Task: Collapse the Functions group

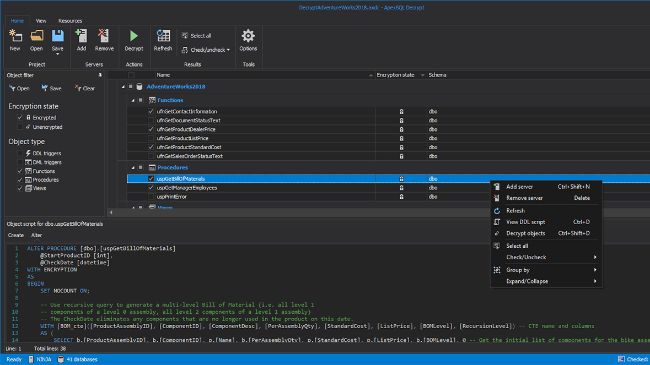Action: (x=133, y=100)
